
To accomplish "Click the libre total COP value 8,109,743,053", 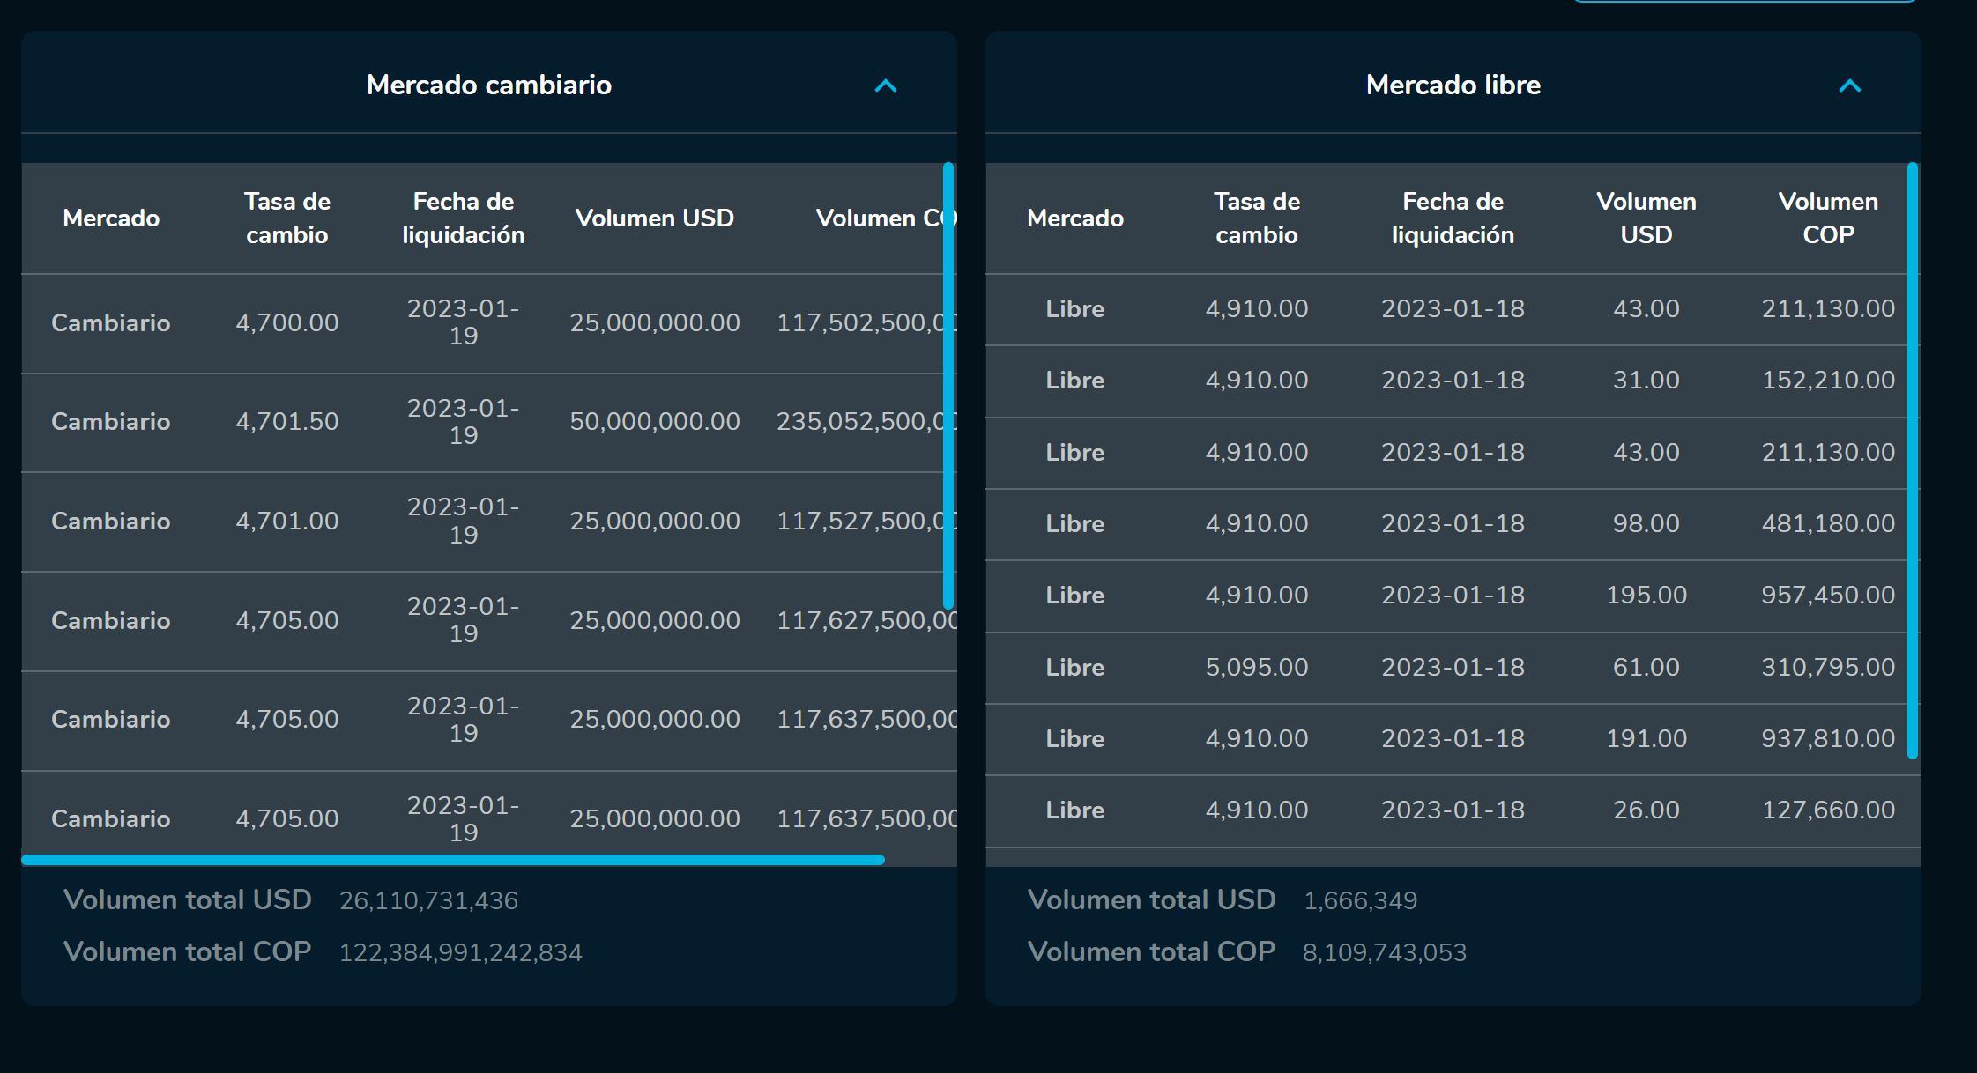I will (x=1384, y=952).
